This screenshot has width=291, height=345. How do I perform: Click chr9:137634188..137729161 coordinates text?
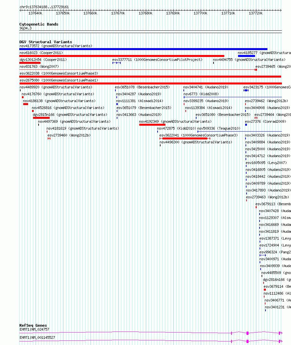(x=44, y=7)
